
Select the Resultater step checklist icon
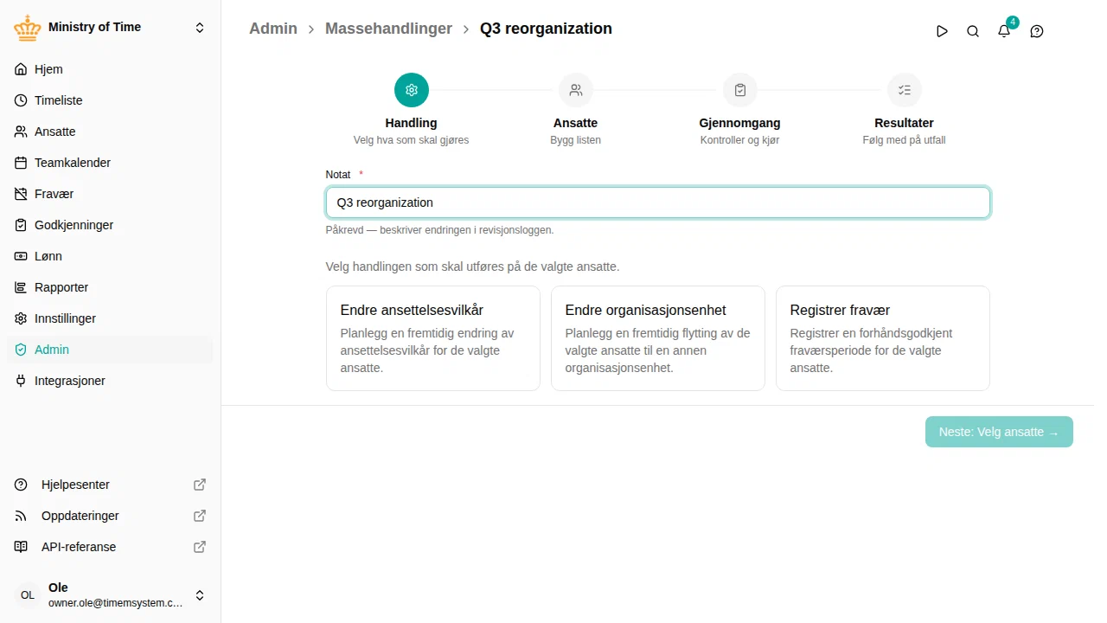pyautogui.click(x=905, y=90)
